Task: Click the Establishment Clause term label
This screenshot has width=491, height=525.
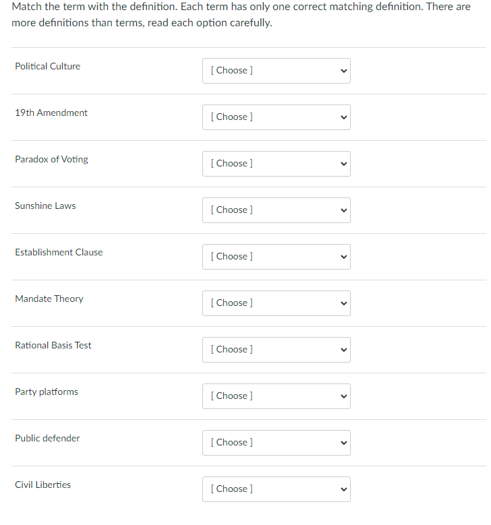Action: (59, 252)
